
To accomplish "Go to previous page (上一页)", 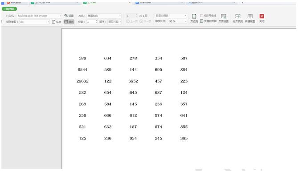I will click(132, 21).
